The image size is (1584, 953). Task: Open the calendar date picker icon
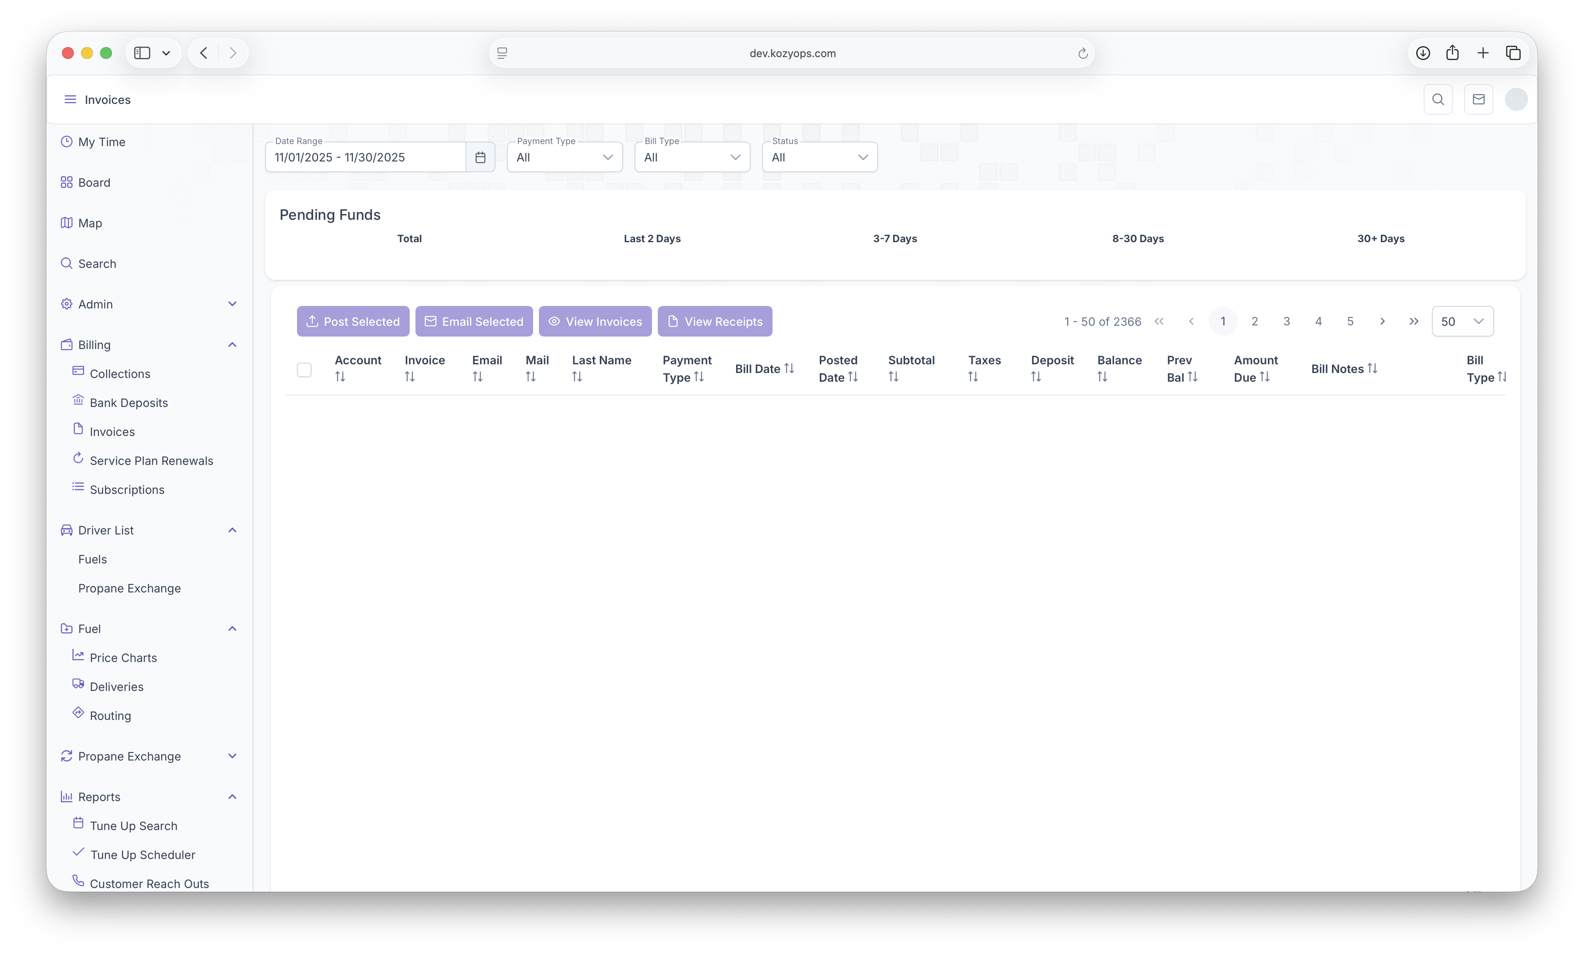pyautogui.click(x=480, y=157)
